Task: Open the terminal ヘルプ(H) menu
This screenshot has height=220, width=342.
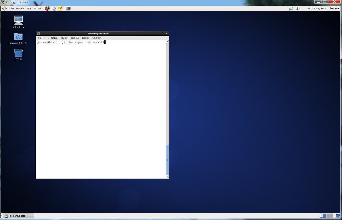Action: coord(96,38)
